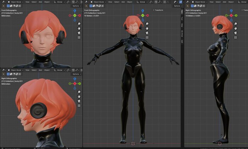
Task: Choose invert selection mode in top-left viewport
Action: point(17,6)
